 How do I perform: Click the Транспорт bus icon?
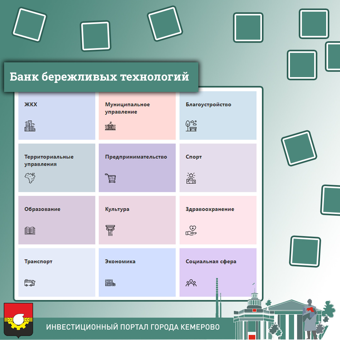[30, 283]
